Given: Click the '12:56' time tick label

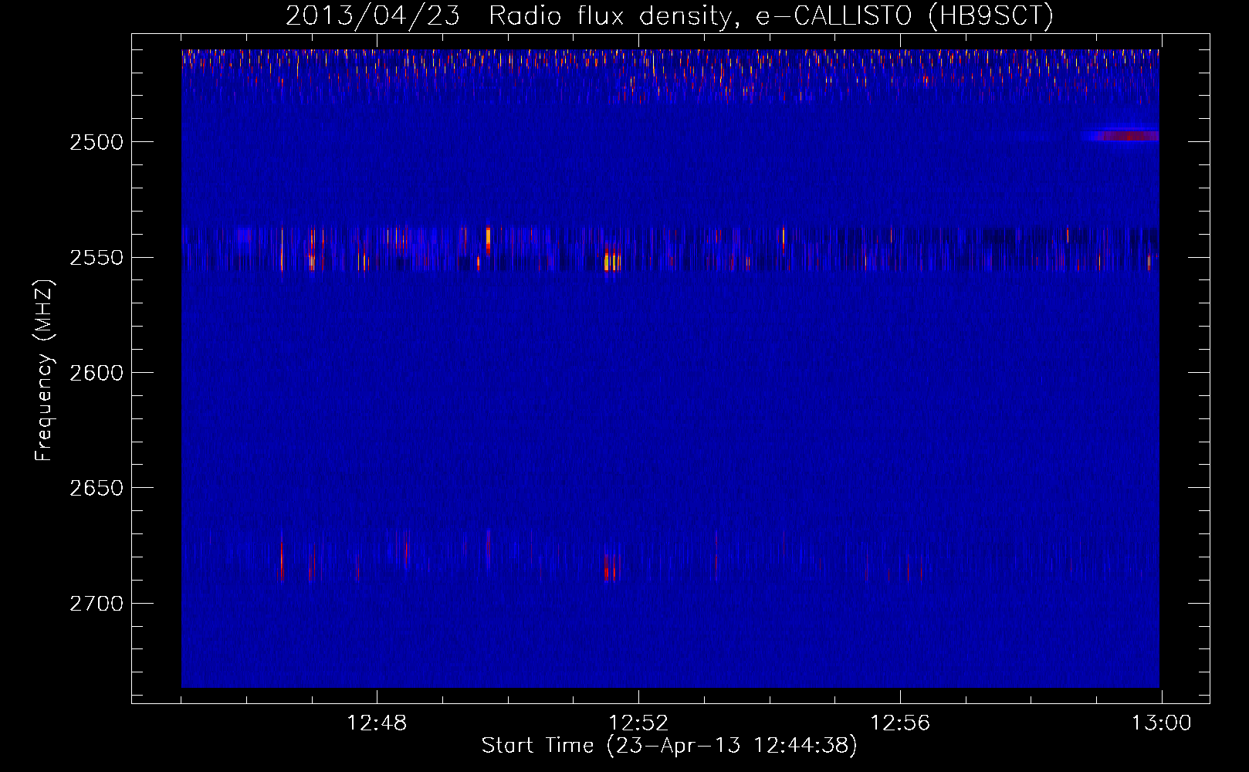Looking at the screenshot, I should point(900,723).
